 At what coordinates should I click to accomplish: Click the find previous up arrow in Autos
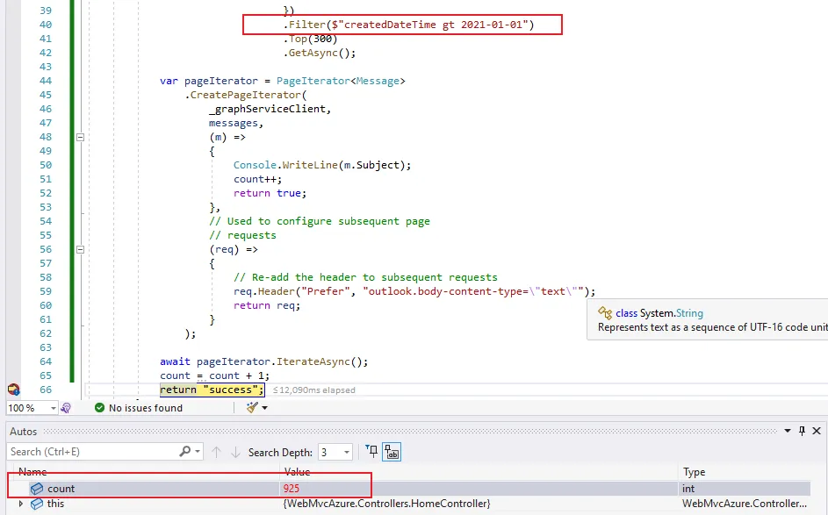coord(216,452)
